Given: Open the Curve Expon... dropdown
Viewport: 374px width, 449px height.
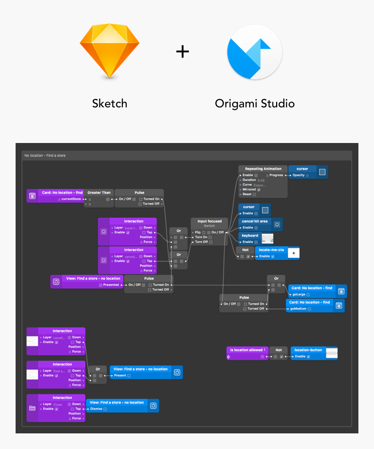Looking at the screenshot, I should pyautogui.click(x=260, y=185).
